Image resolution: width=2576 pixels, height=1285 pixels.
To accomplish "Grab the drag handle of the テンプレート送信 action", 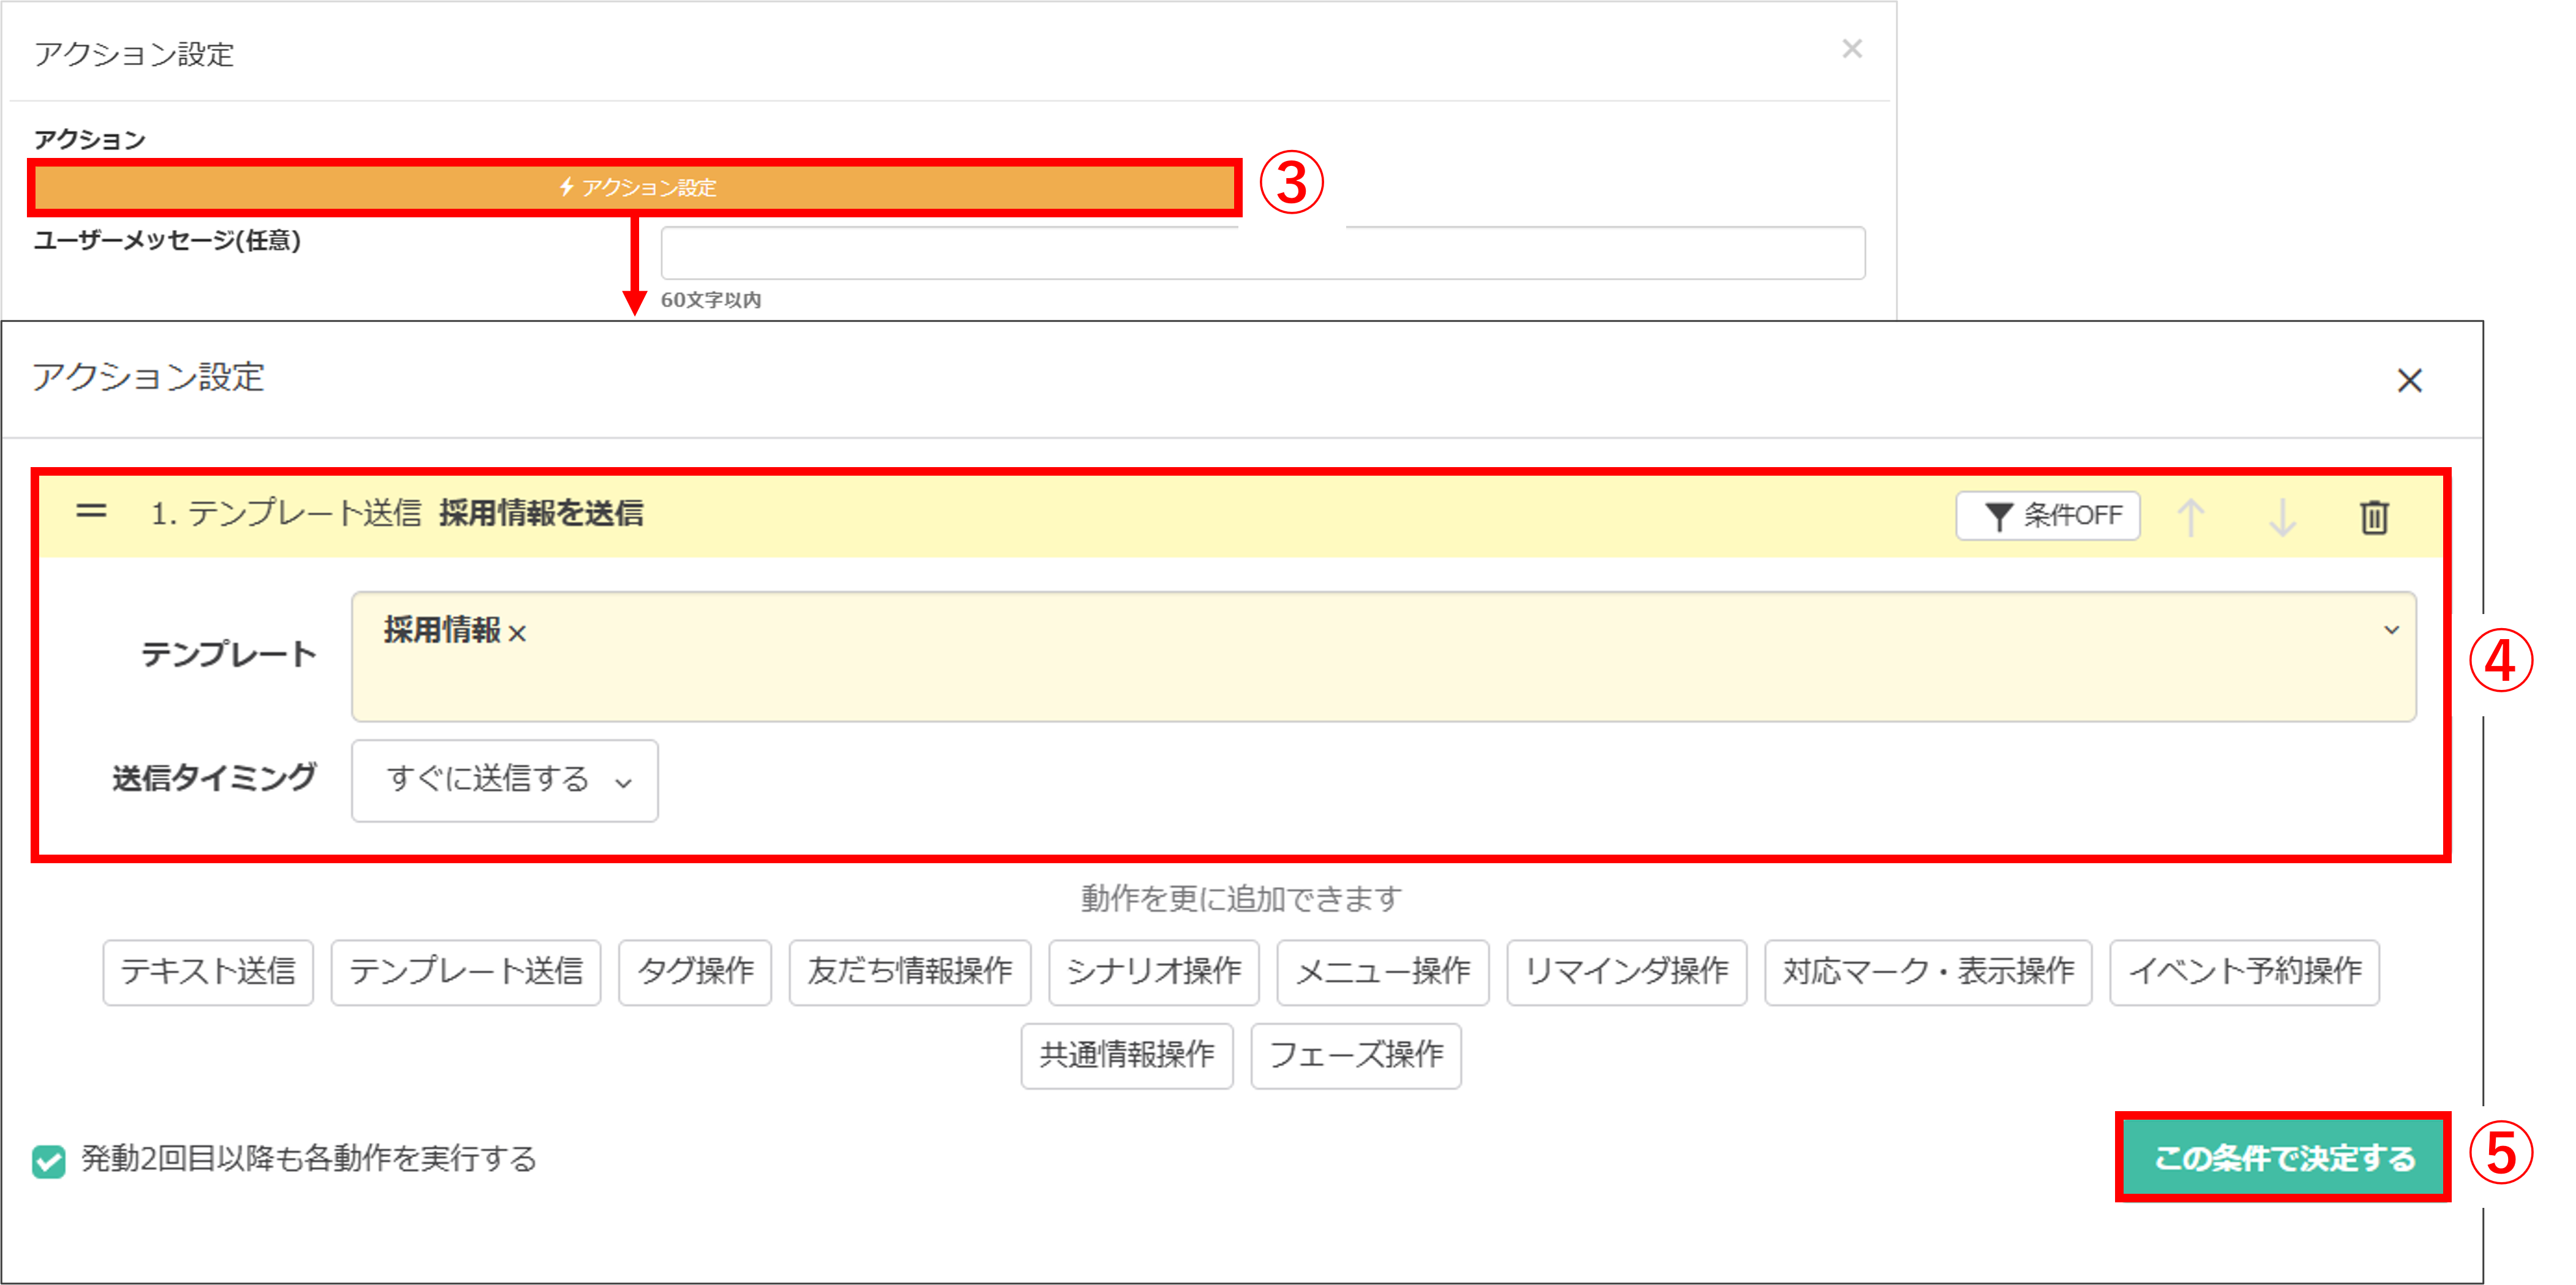I will pyautogui.click(x=91, y=512).
